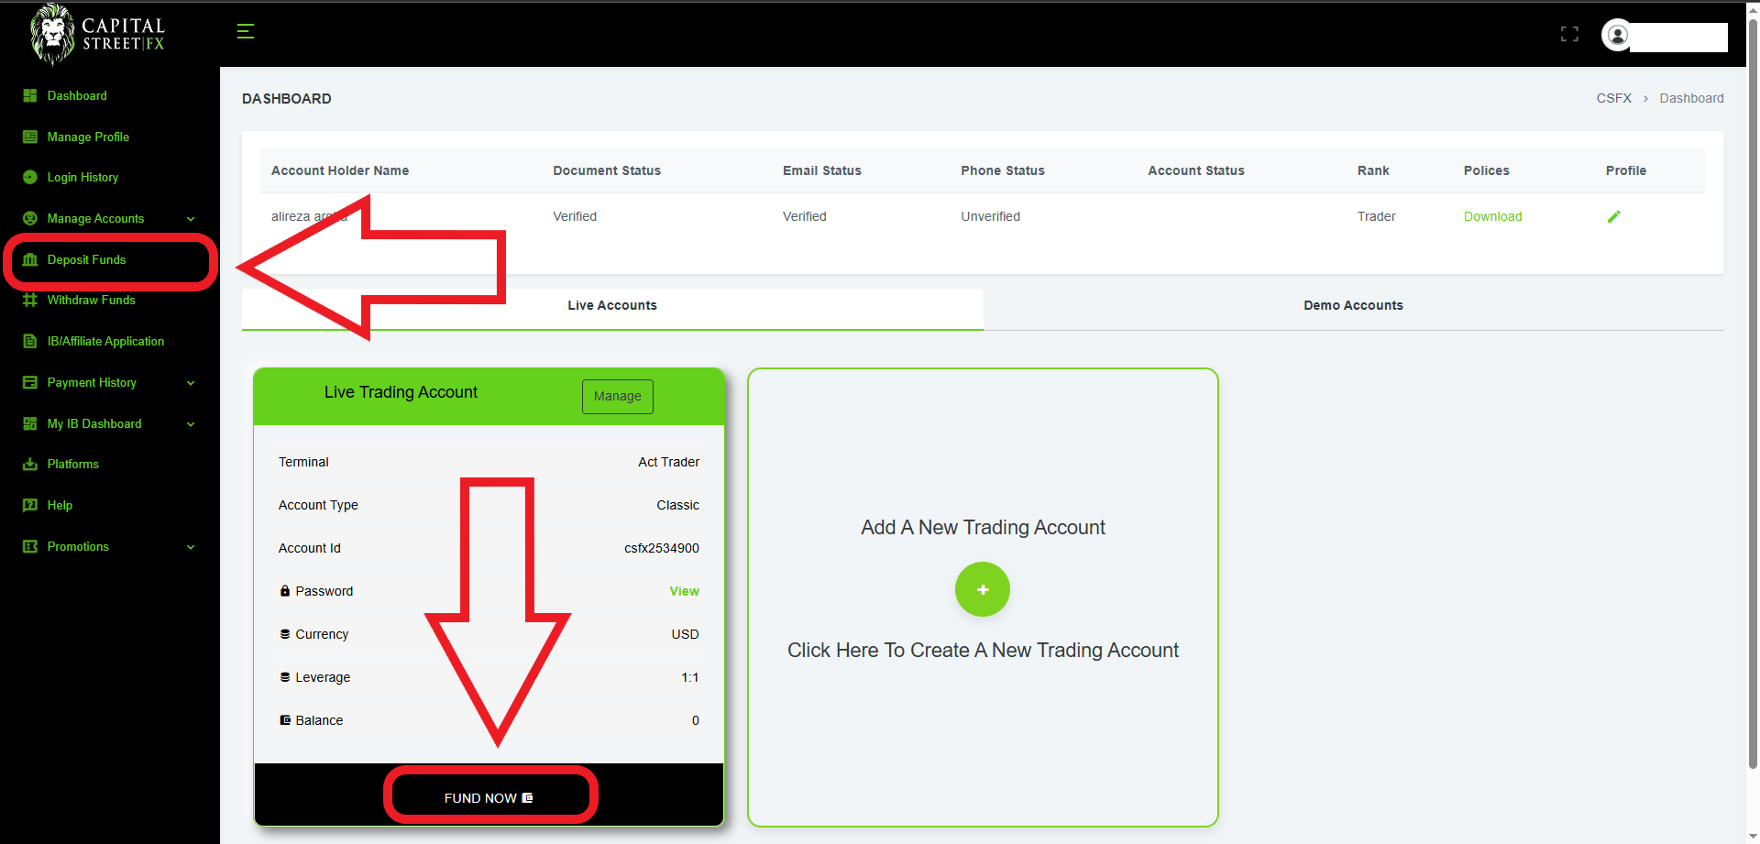Select the account id csfx2534900
Viewport: 1760px width, 844px height.
662,548
